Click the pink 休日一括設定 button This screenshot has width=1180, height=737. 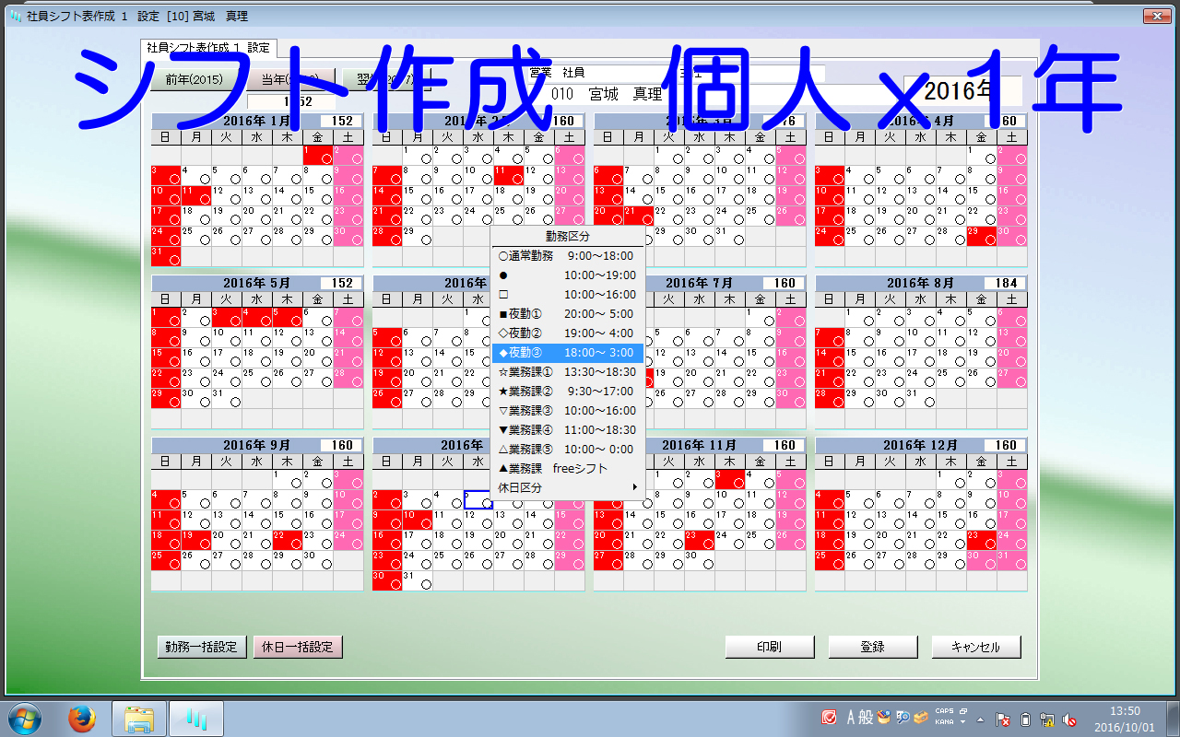(297, 647)
